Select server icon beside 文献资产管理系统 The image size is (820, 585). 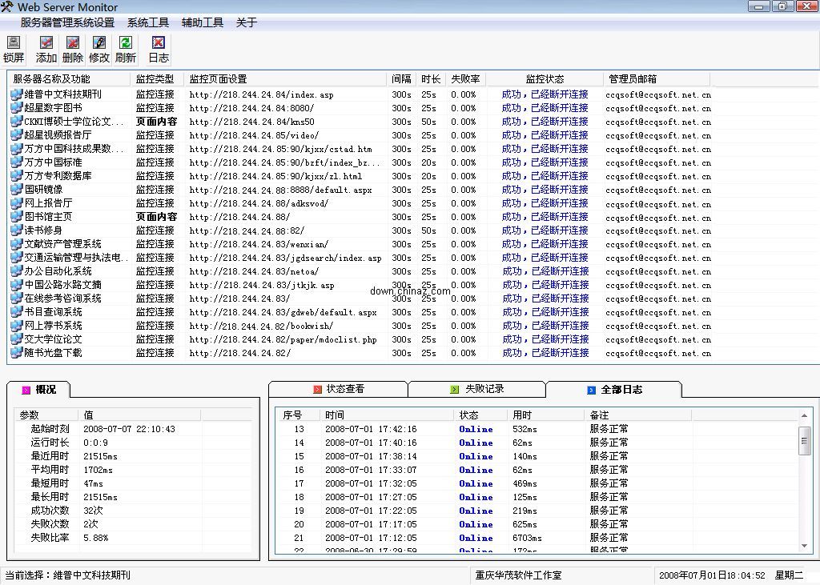tap(16, 243)
